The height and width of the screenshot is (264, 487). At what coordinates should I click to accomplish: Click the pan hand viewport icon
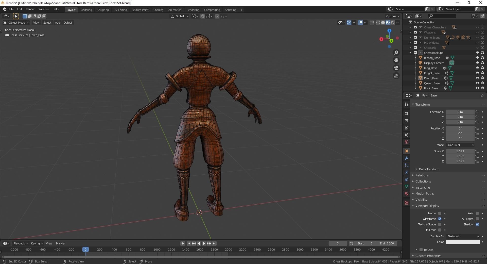396,60
